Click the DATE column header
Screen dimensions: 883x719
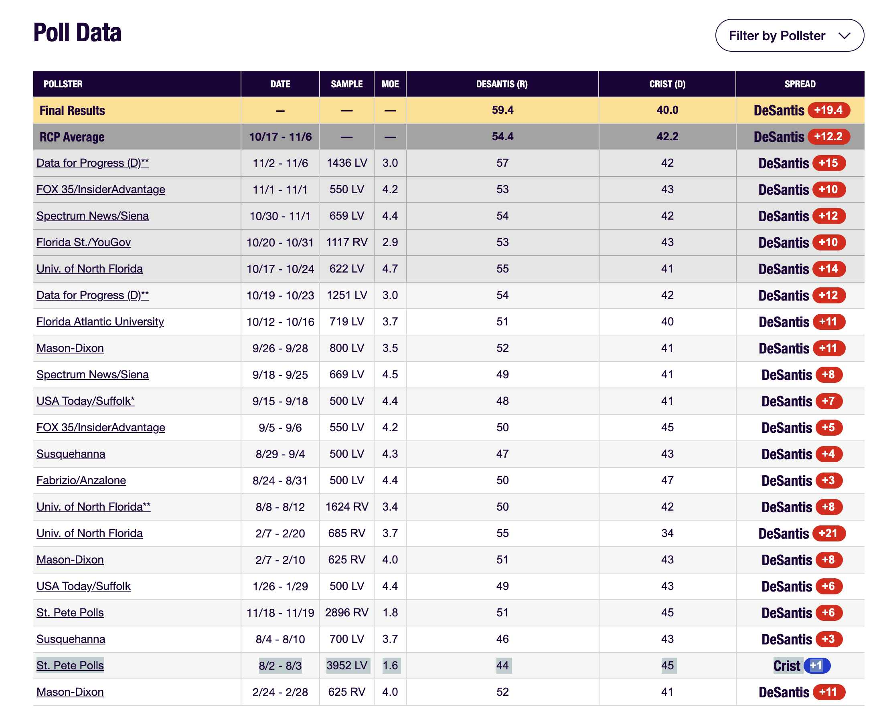(x=280, y=84)
